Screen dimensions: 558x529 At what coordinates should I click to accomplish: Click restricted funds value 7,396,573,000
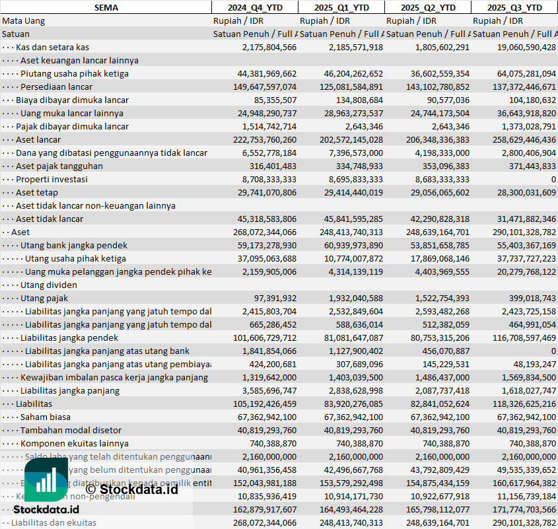pyautogui.click(x=356, y=153)
